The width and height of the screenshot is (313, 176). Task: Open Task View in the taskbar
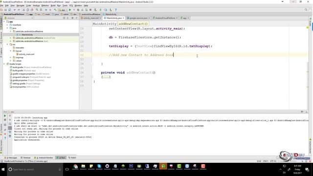pos(67,170)
